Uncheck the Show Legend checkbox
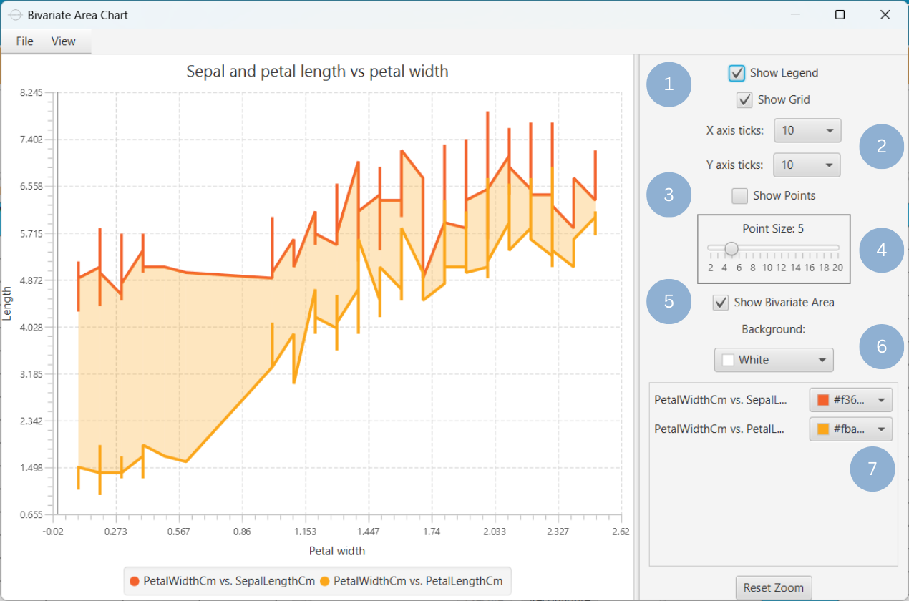 click(737, 73)
